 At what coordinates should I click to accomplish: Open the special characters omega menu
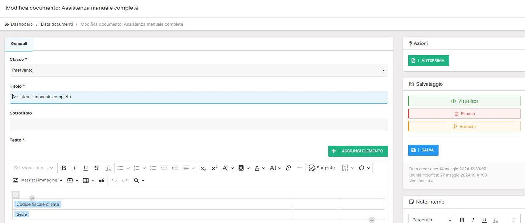[x=364, y=168]
